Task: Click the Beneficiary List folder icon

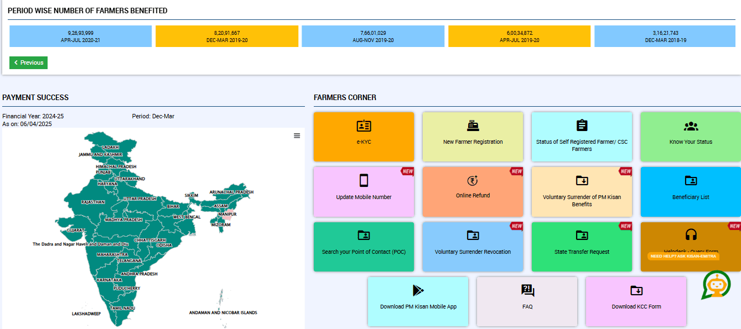Action: [691, 180]
